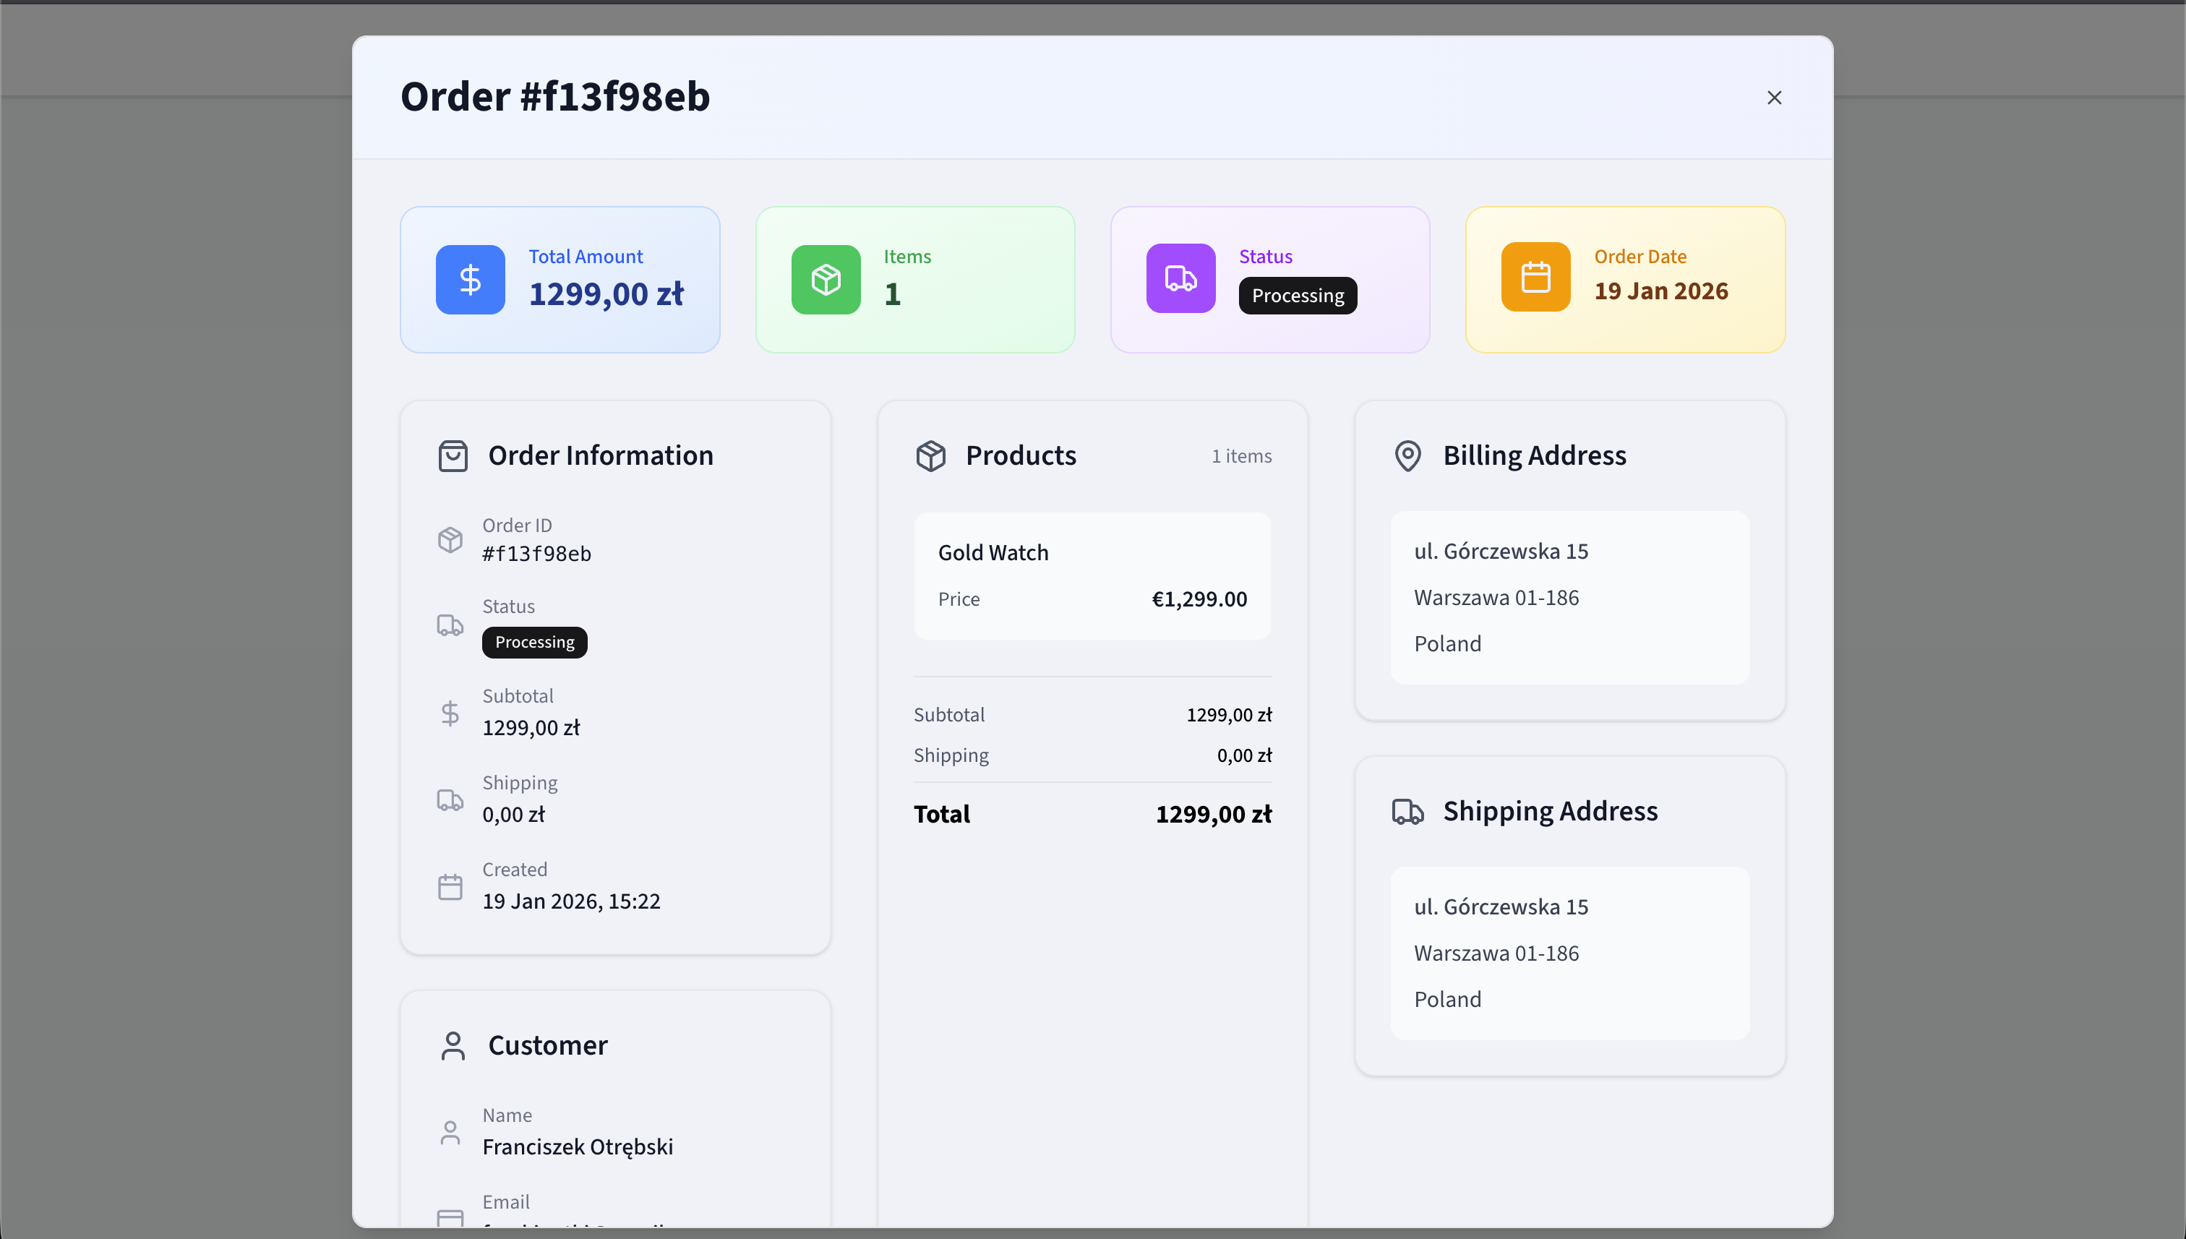Image resolution: width=2186 pixels, height=1239 pixels.
Task: Click the person icon beside Customer heading
Action: 453,1046
